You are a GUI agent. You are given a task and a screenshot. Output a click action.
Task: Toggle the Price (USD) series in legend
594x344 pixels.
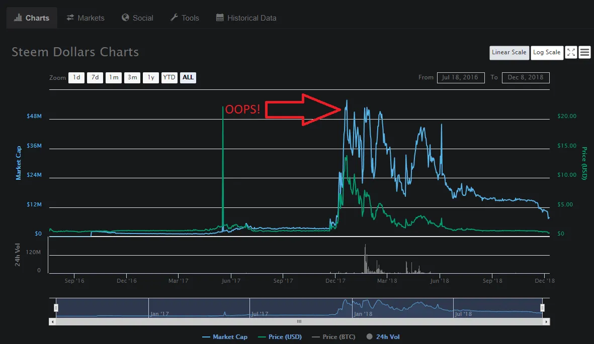pyautogui.click(x=280, y=337)
